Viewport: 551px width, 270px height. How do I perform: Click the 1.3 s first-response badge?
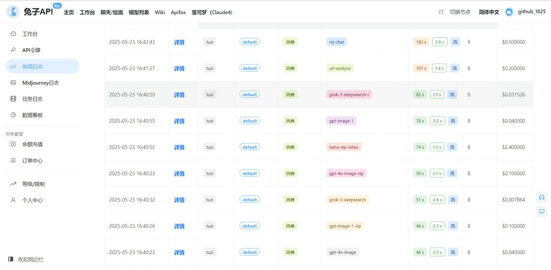pyautogui.click(x=437, y=147)
